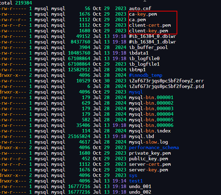This screenshot has height=195, width=221.
Task: Click mysql-bin.000003 file name
Action: point(151,109)
